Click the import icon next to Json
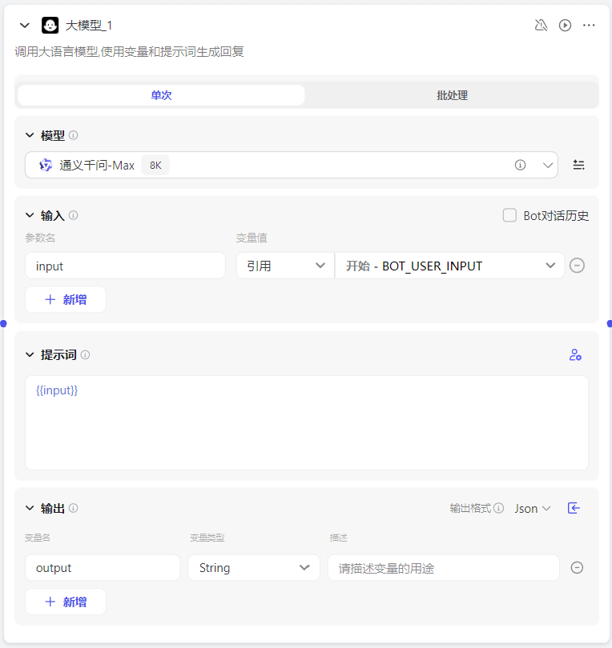 tap(574, 508)
